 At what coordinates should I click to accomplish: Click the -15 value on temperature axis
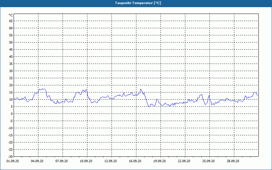11,135
